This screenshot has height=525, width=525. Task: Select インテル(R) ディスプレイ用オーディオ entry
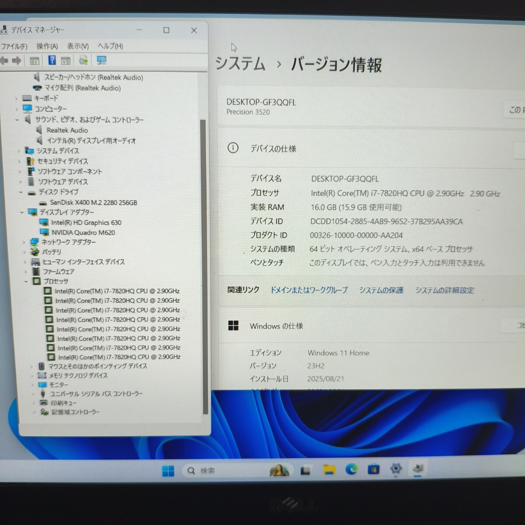(x=91, y=141)
